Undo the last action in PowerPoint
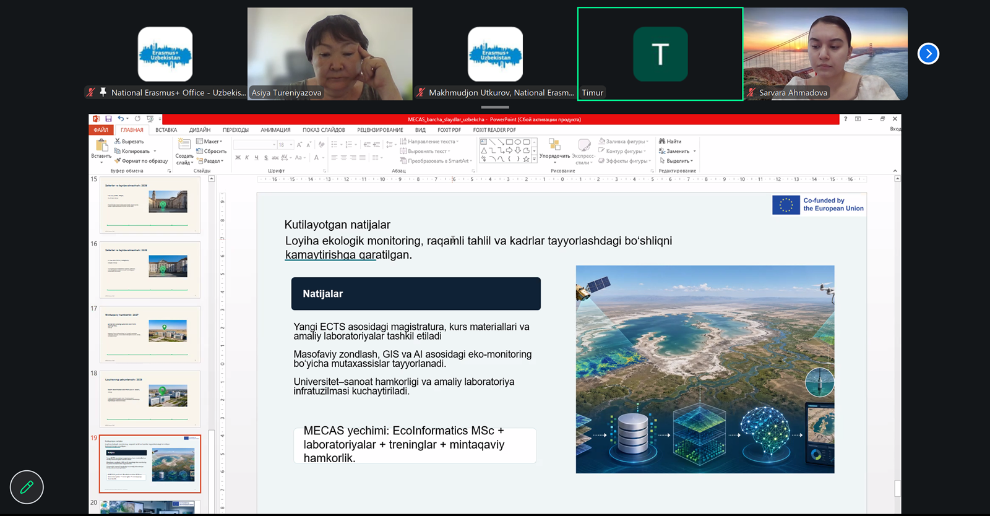 point(121,119)
